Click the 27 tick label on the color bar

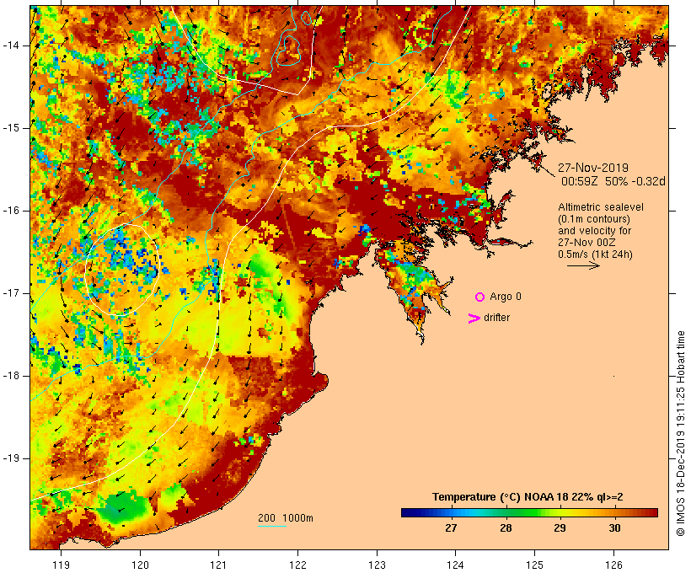click(451, 528)
